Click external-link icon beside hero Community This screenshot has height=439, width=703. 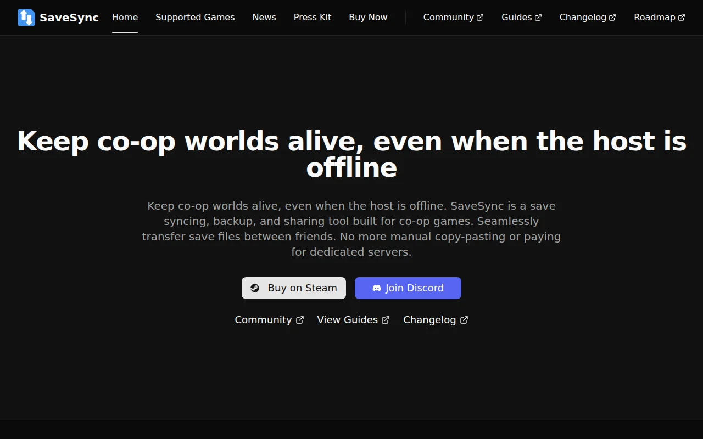click(x=300, y=320)
